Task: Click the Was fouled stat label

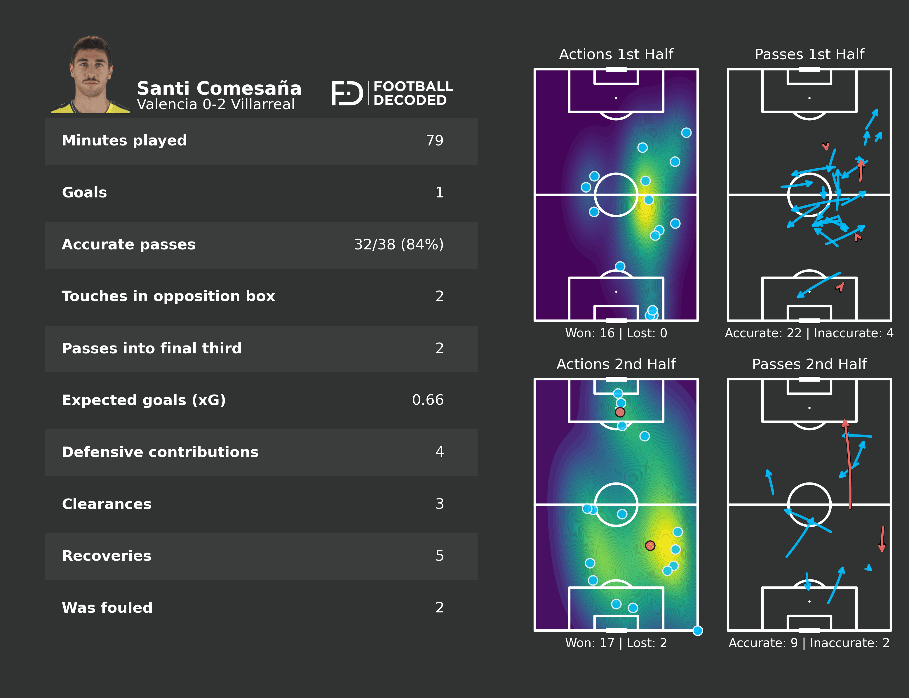Action: 107,608
